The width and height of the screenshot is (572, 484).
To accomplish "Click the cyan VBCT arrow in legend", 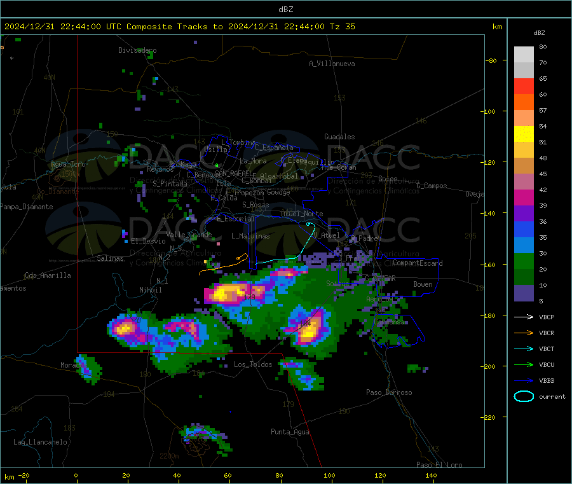I will (x=524, y=349).
